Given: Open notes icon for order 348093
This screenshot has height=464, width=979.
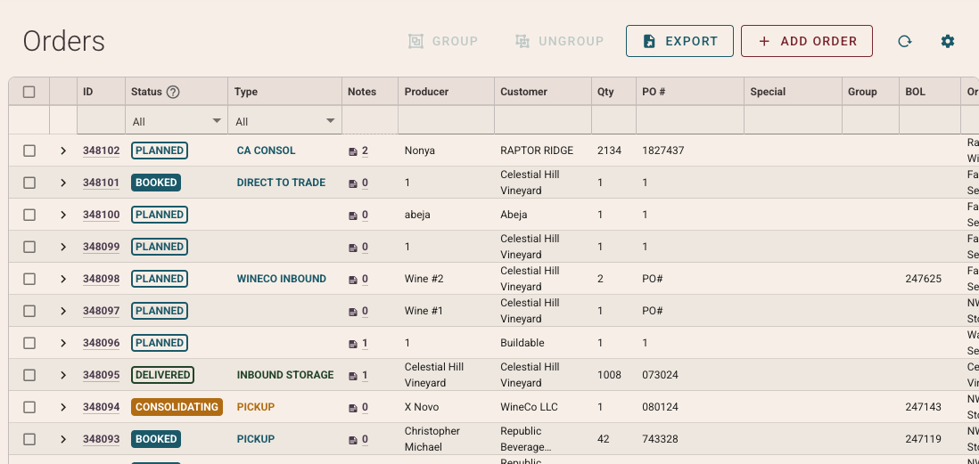Looking at the screenshot, I should 353,440.
